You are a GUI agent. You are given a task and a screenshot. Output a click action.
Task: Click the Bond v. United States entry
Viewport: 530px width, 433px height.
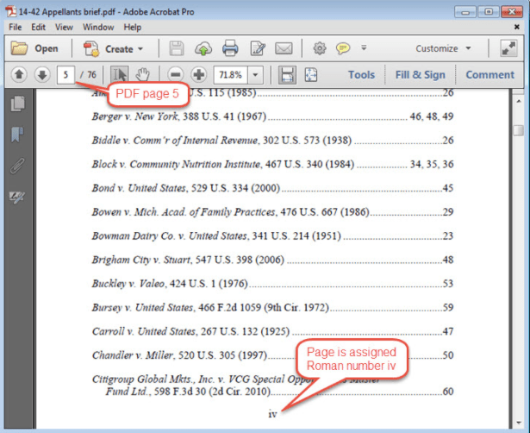click(x=272, y=188)
